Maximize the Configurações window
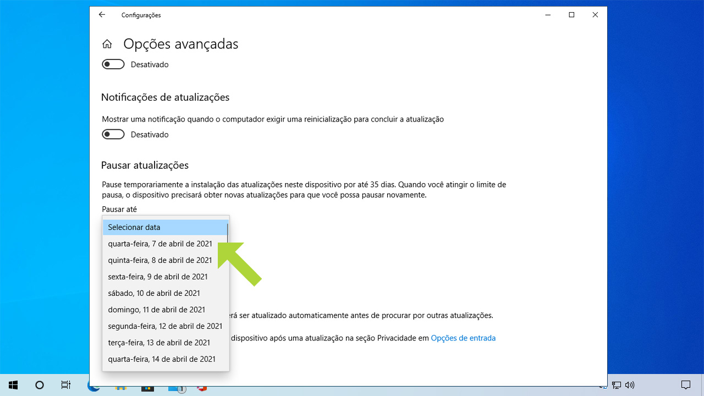This screenshot has width=704, height=396. (571, 15)
